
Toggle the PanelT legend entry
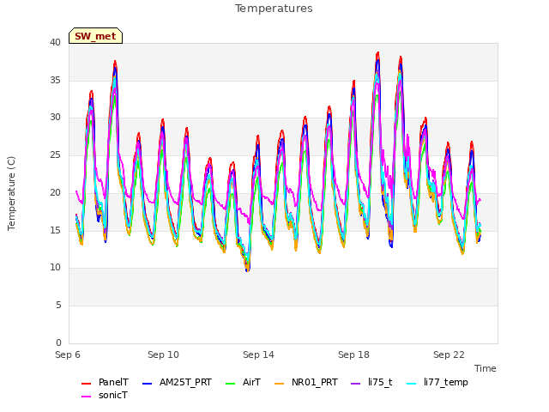105,382
